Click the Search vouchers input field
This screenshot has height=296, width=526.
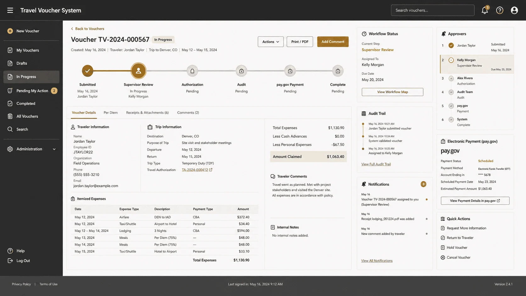point(433,10)
